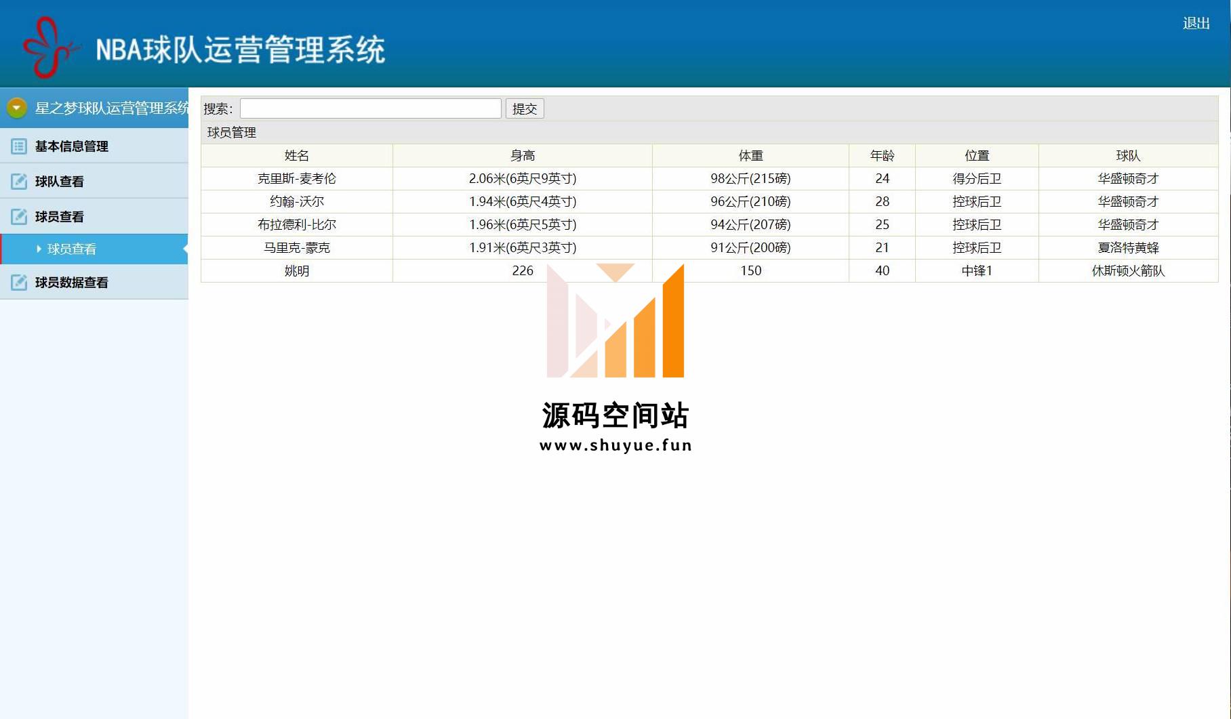This screenshot has width=1231, height=719.
Task: Select the highlighted 球员查看 submenu item
Action: coord(72,249)
